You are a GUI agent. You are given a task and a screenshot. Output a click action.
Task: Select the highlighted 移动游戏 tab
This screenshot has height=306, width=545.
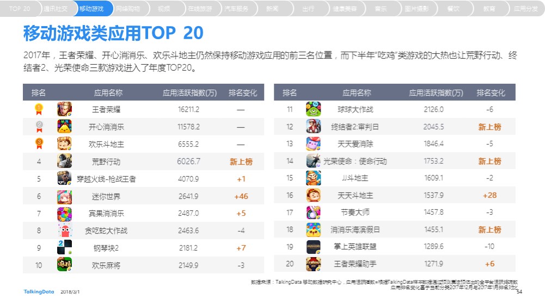91,9
